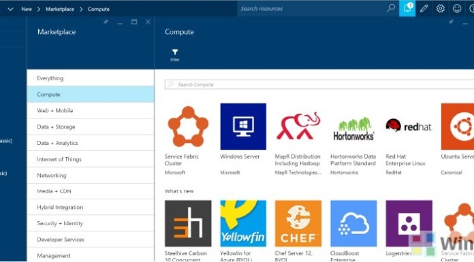Open the Yellowfin for Azure tile
The image size is (474, 262).
click(243, 223)
